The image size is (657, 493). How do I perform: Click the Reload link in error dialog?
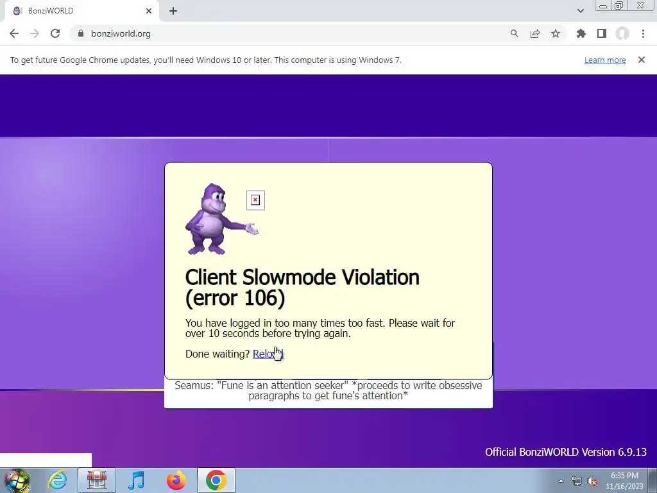pos(268,354)
